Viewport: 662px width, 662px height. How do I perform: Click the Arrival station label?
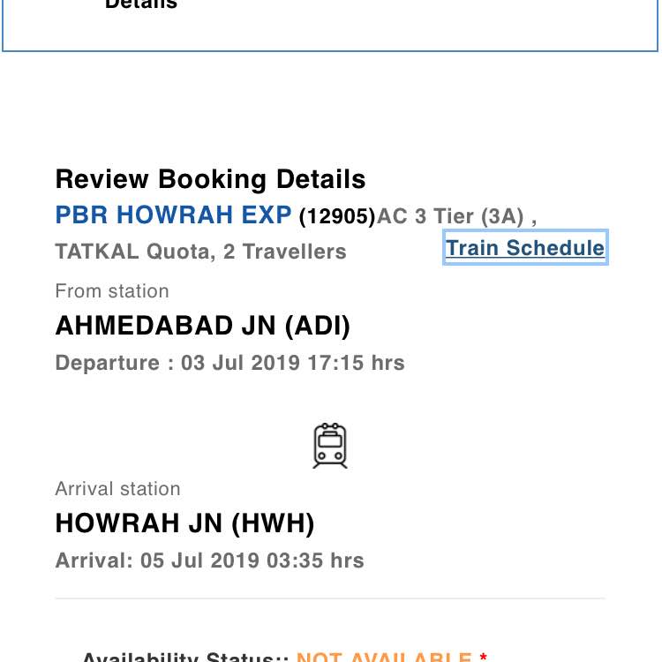[117, 488]
